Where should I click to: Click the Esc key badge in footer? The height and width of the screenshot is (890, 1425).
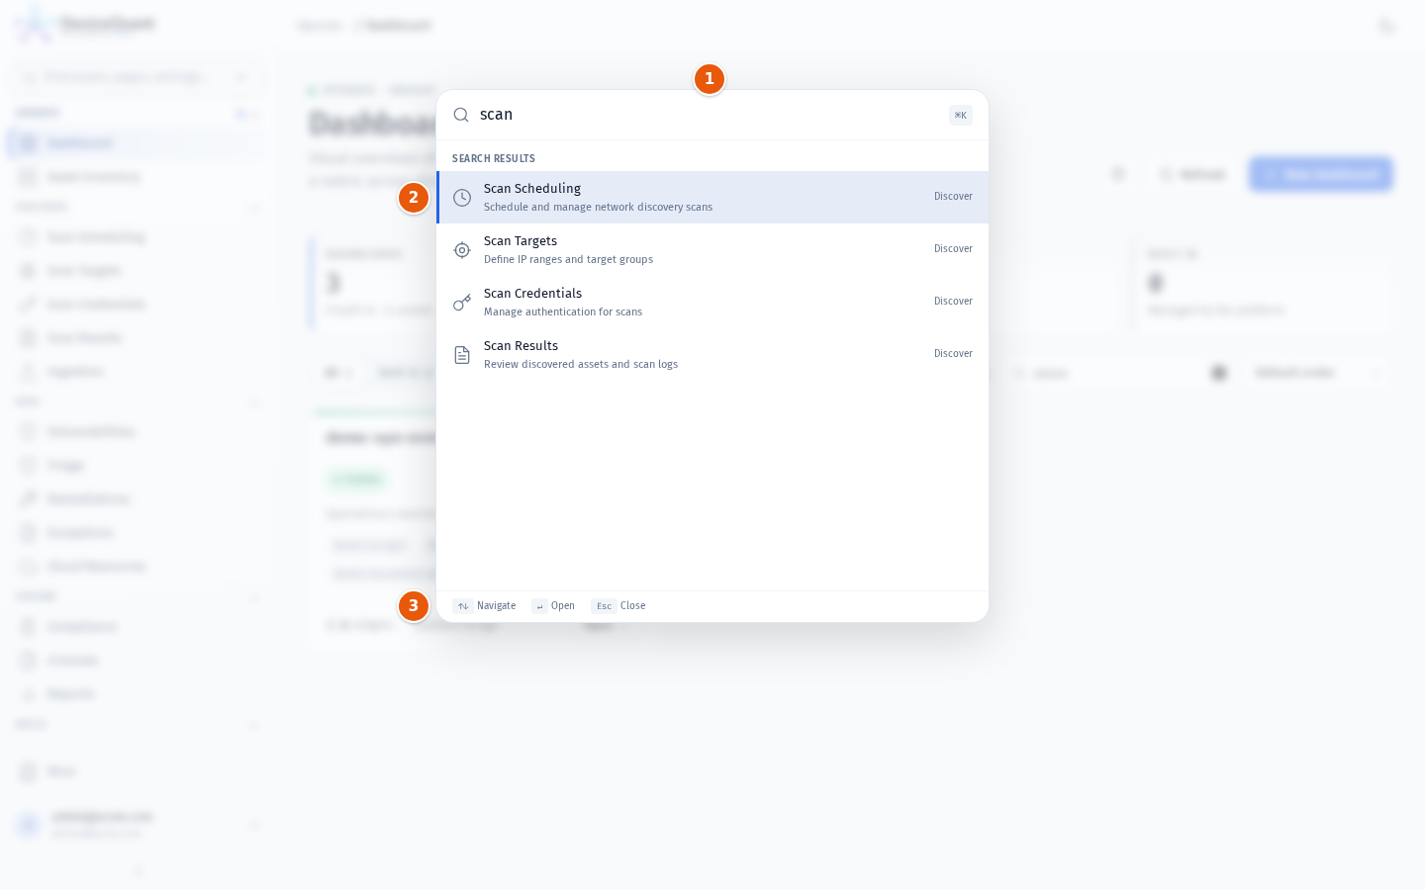604,606
